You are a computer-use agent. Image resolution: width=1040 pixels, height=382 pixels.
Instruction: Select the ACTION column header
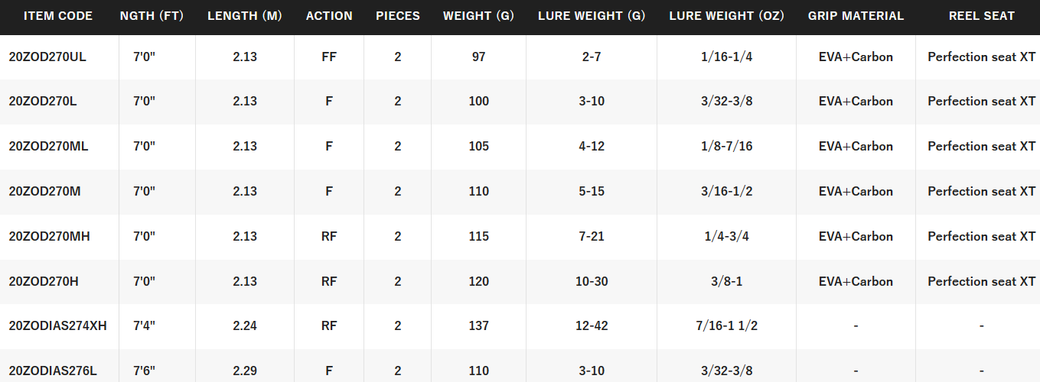coord(329,16)
